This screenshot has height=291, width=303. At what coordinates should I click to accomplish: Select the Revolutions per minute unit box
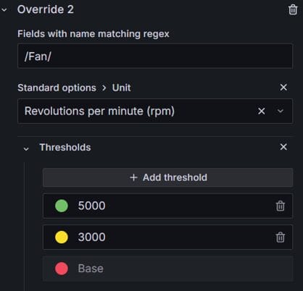coord(155,111)
